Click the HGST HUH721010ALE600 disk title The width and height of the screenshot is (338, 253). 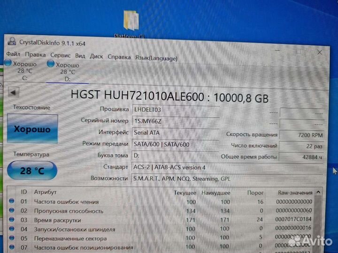click(169, 96)
